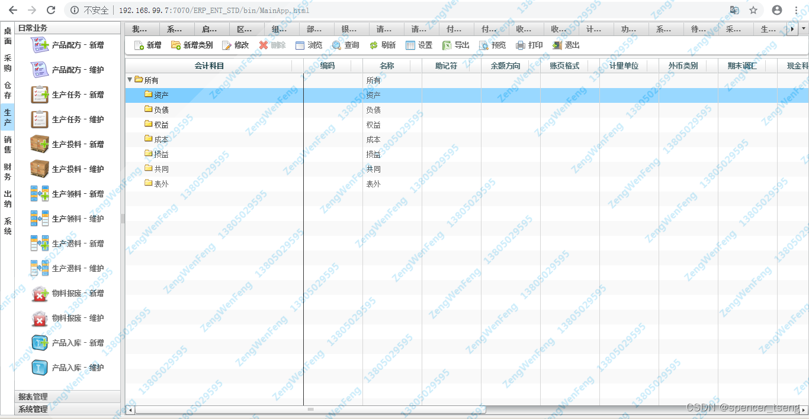This screenshot has width=809, height=419.
Task: Collapse the 日常业务 accordion header
Action: [x=68, y=28]
